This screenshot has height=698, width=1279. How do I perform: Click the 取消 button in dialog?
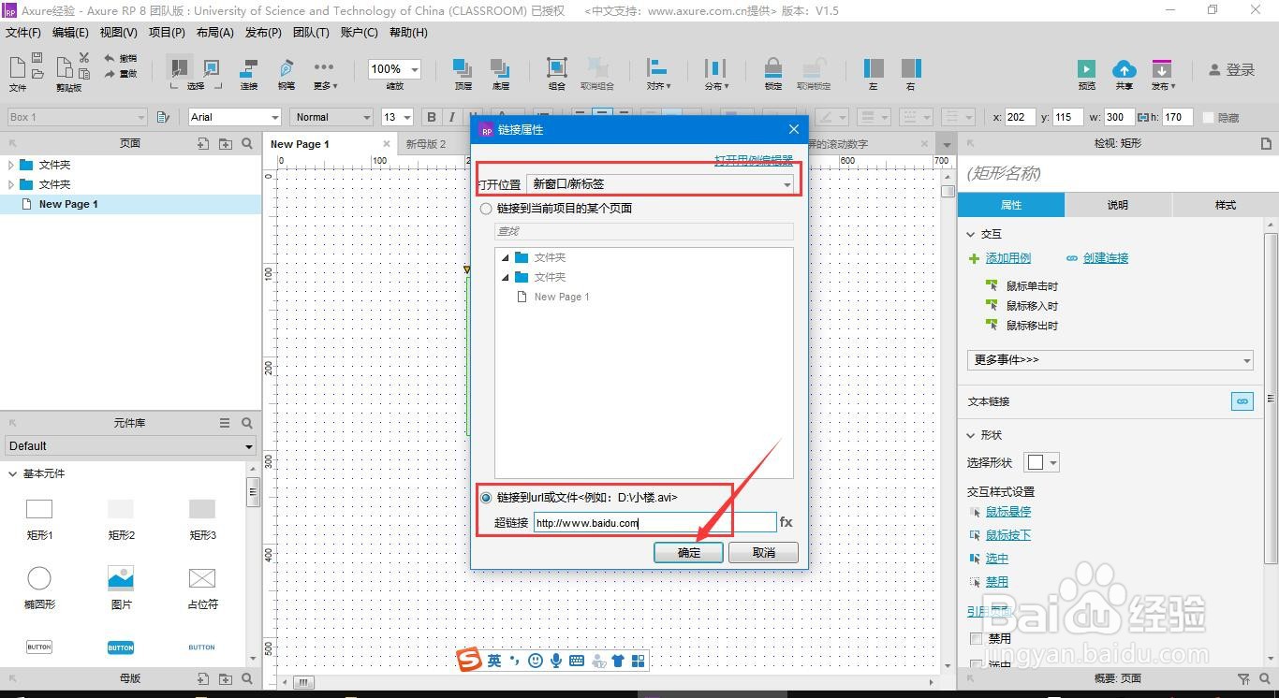(x=764, y=553)
